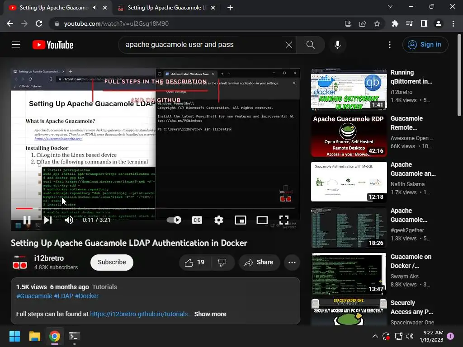Click the YouTube search magnifier button
463x347 pixels.
(x=310, y=45)
